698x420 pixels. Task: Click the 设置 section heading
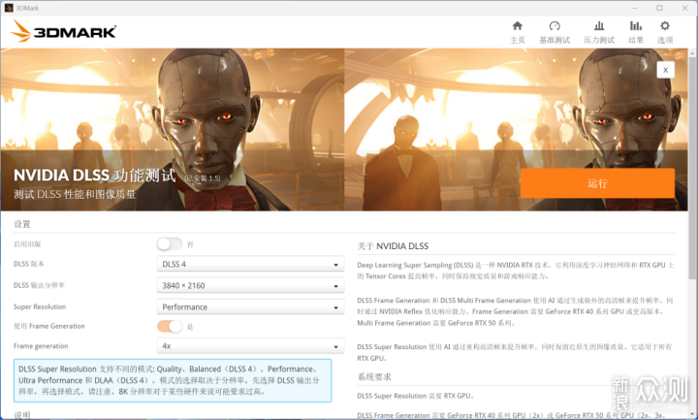[x=22, y=224]
